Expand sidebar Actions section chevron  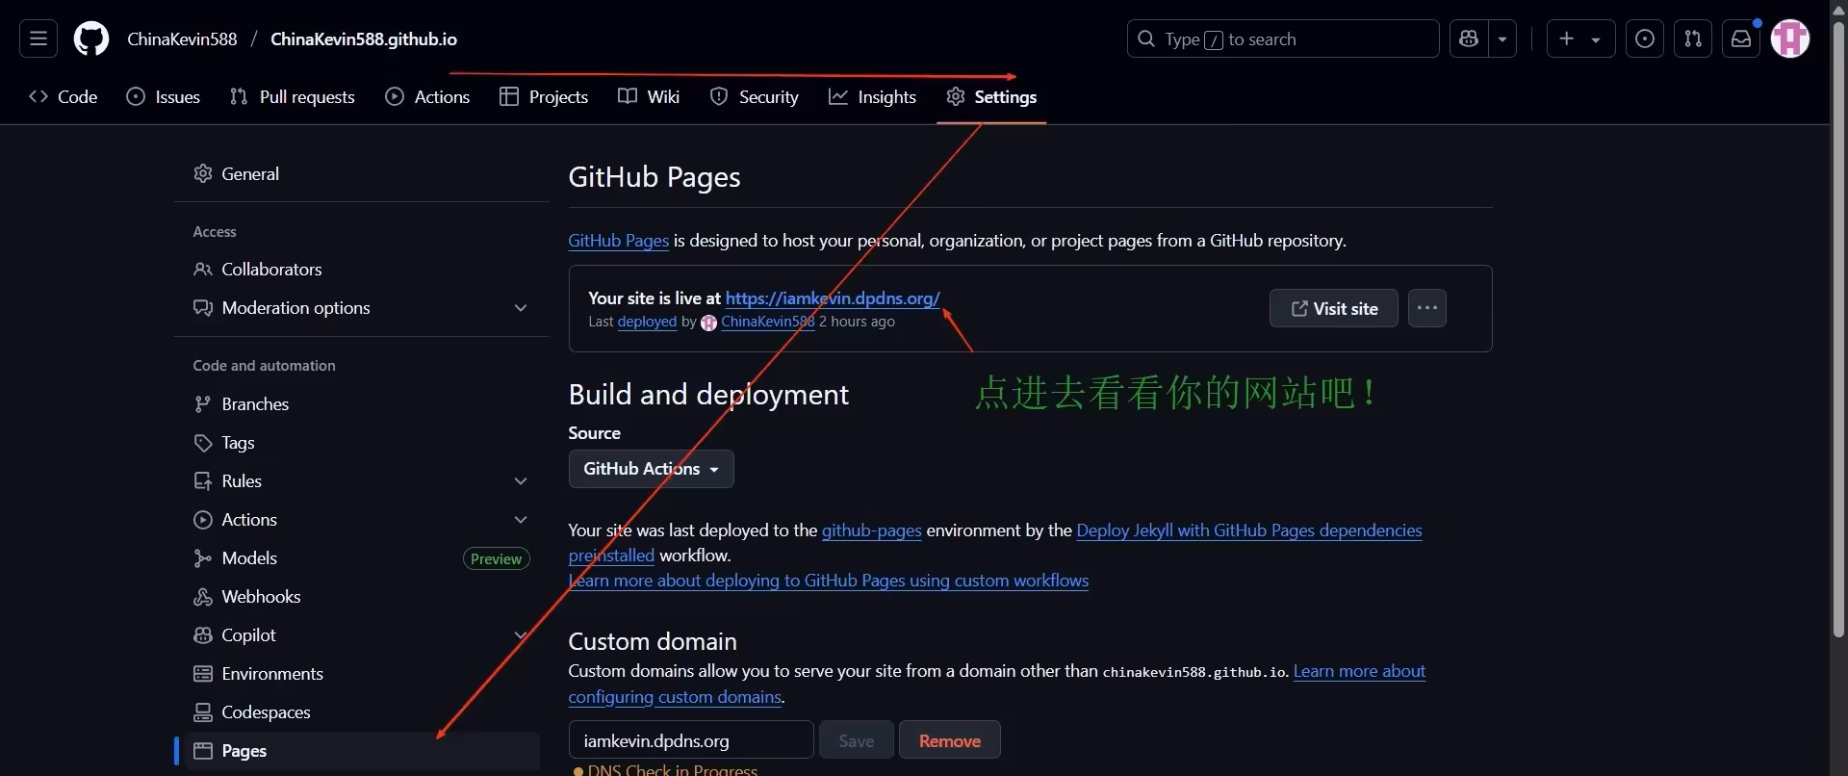521,520
